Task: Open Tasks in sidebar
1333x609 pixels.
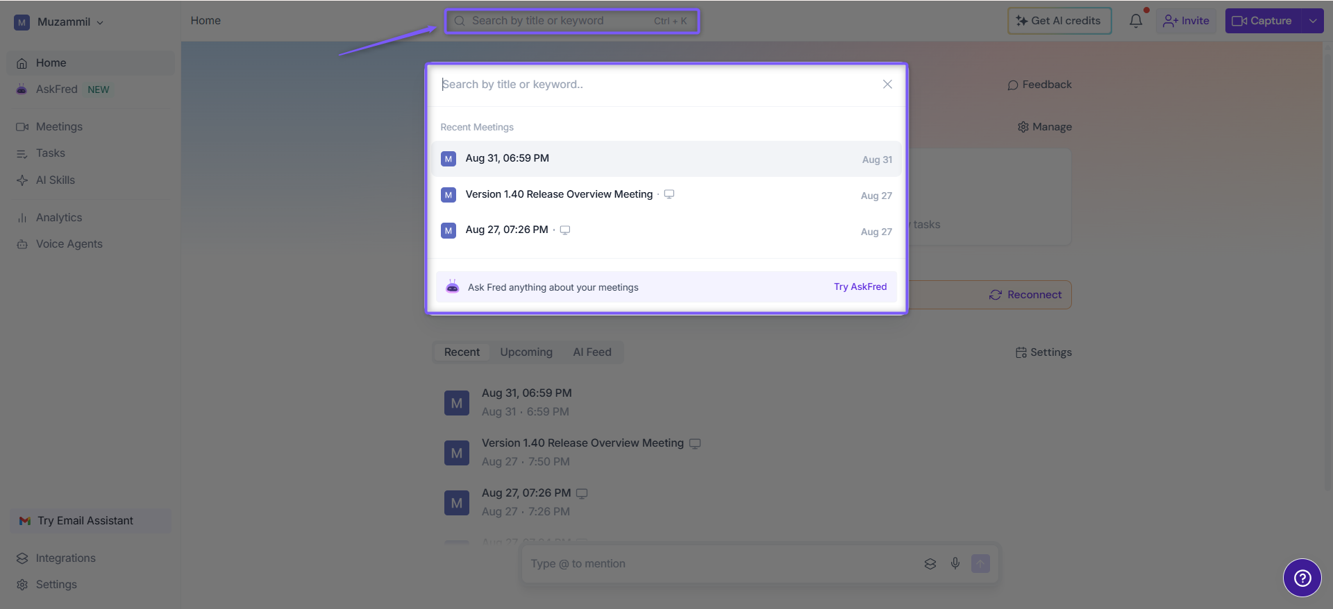Action: click(91, 153)
